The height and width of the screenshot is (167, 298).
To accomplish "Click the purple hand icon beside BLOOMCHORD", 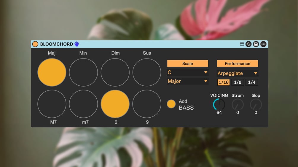I will point(77,44).
